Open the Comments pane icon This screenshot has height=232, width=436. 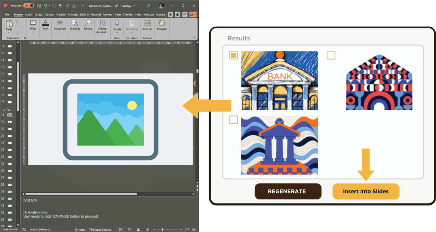185,14
